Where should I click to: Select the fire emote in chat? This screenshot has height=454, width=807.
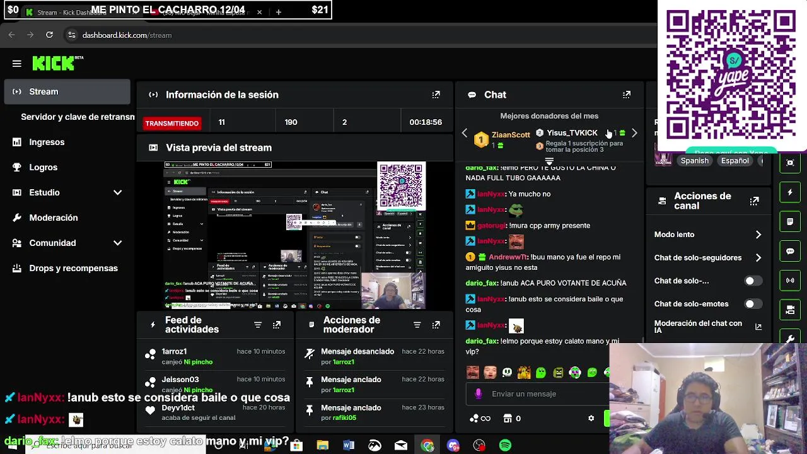tap(523, 373)
